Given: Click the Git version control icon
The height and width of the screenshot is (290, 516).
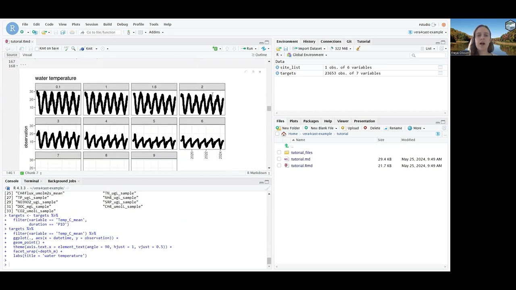Looking at the screenshot, I should (129, 32).
